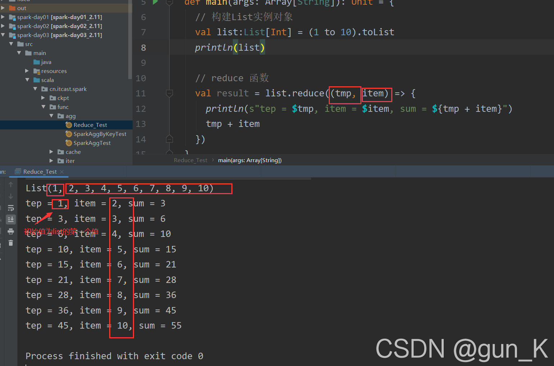Fold the reduce lambda block at line 11
Viewport: 554px width, 366px height.
(170, 93)
